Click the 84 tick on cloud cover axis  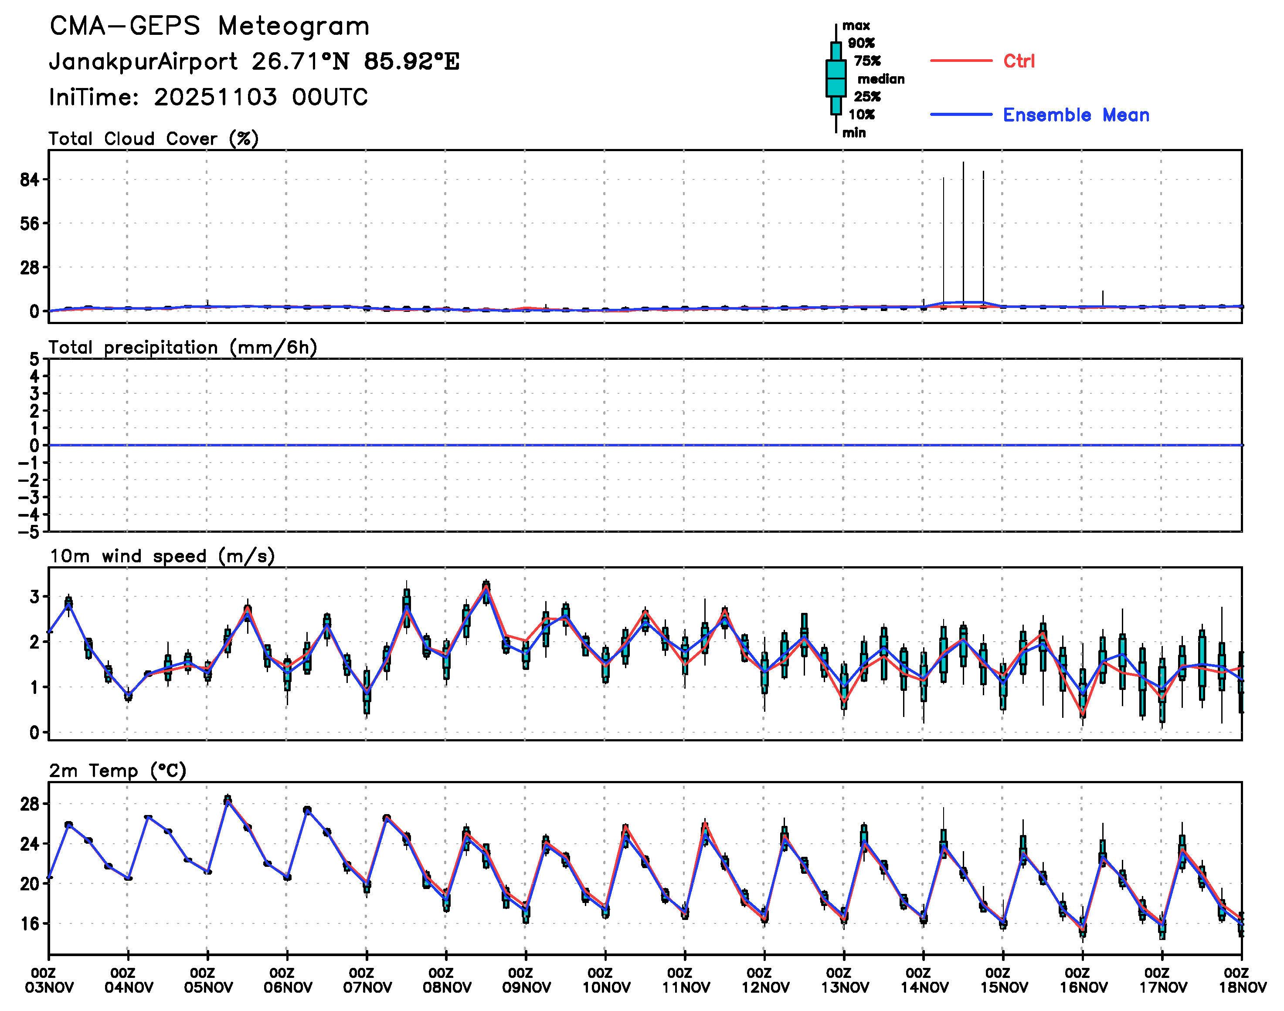click(x=29, y=180)
